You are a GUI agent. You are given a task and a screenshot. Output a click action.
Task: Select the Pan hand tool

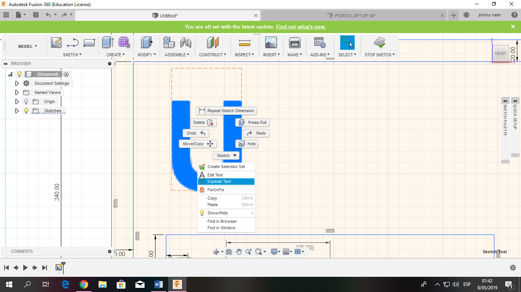[x=239, y=252]
